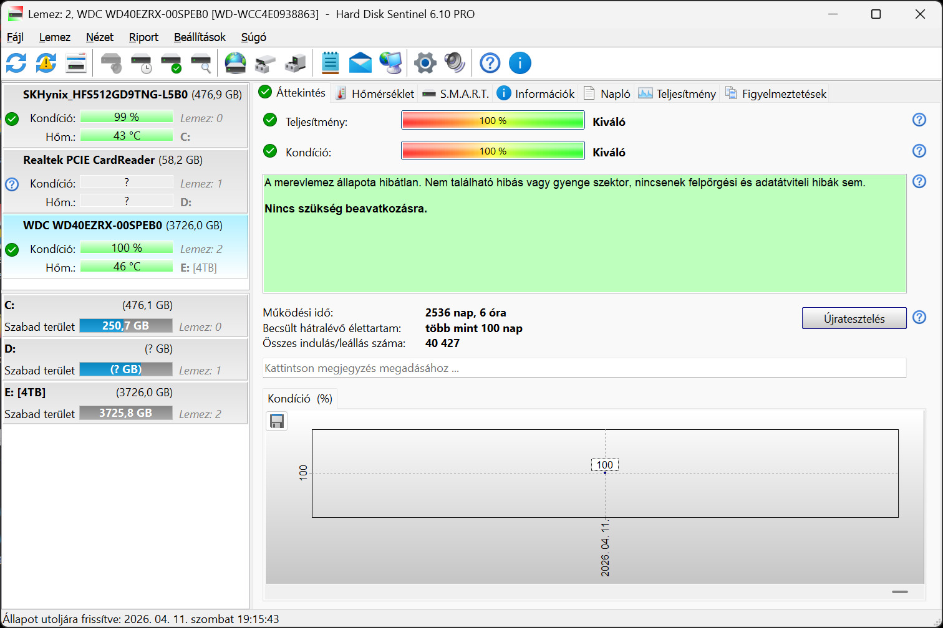Screen dimensions: 943x628
Task: Click the D: drive free space bar
Action: pos(126,369)
